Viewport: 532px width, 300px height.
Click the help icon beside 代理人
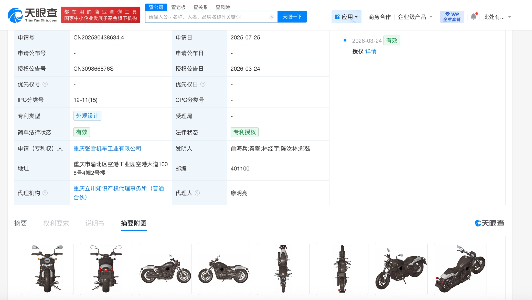point(197,193)
